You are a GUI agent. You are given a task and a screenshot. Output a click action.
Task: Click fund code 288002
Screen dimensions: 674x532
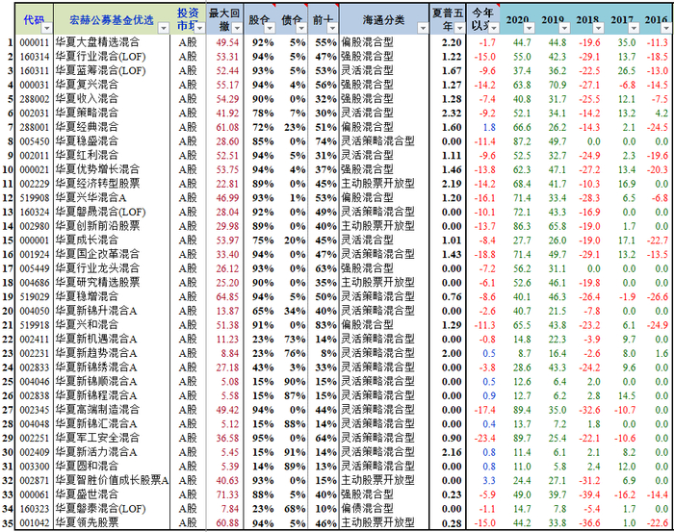click(x=35, y=99)
